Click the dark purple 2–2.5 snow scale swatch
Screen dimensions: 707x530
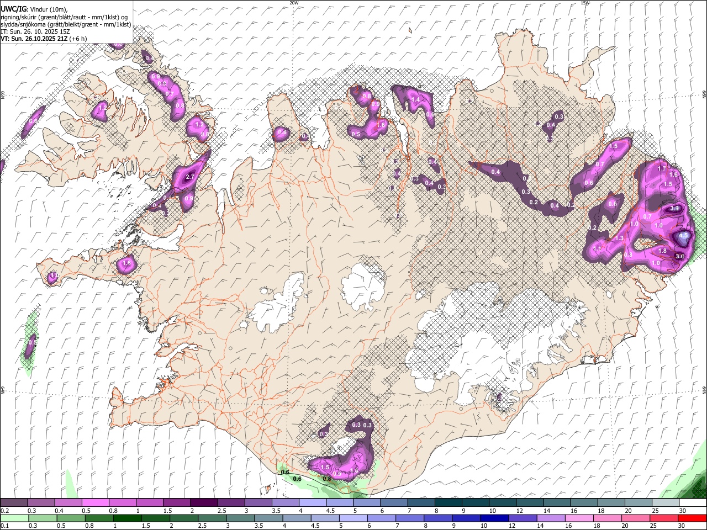pyautogui.click(x=204, y=503)
